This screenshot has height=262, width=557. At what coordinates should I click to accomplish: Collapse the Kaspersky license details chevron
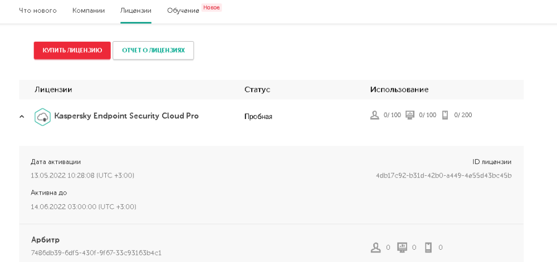(22, 117)
